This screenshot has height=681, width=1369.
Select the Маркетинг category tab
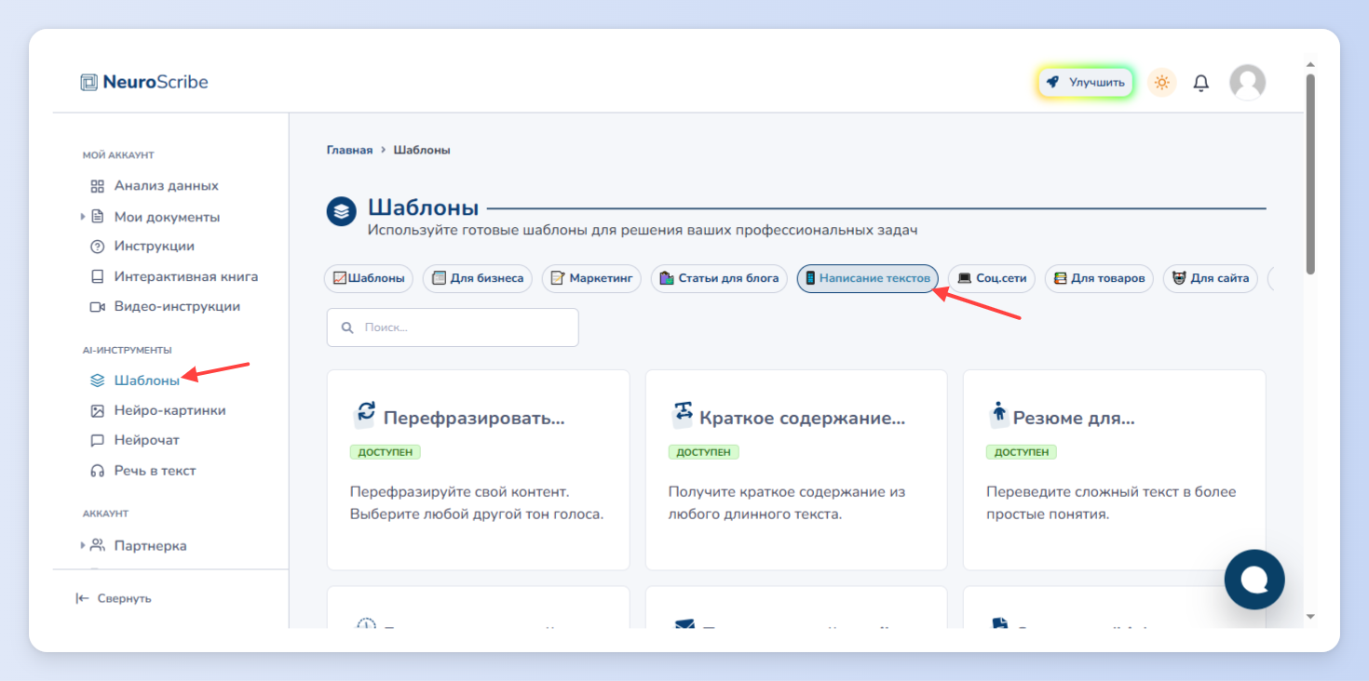(591, 278)
